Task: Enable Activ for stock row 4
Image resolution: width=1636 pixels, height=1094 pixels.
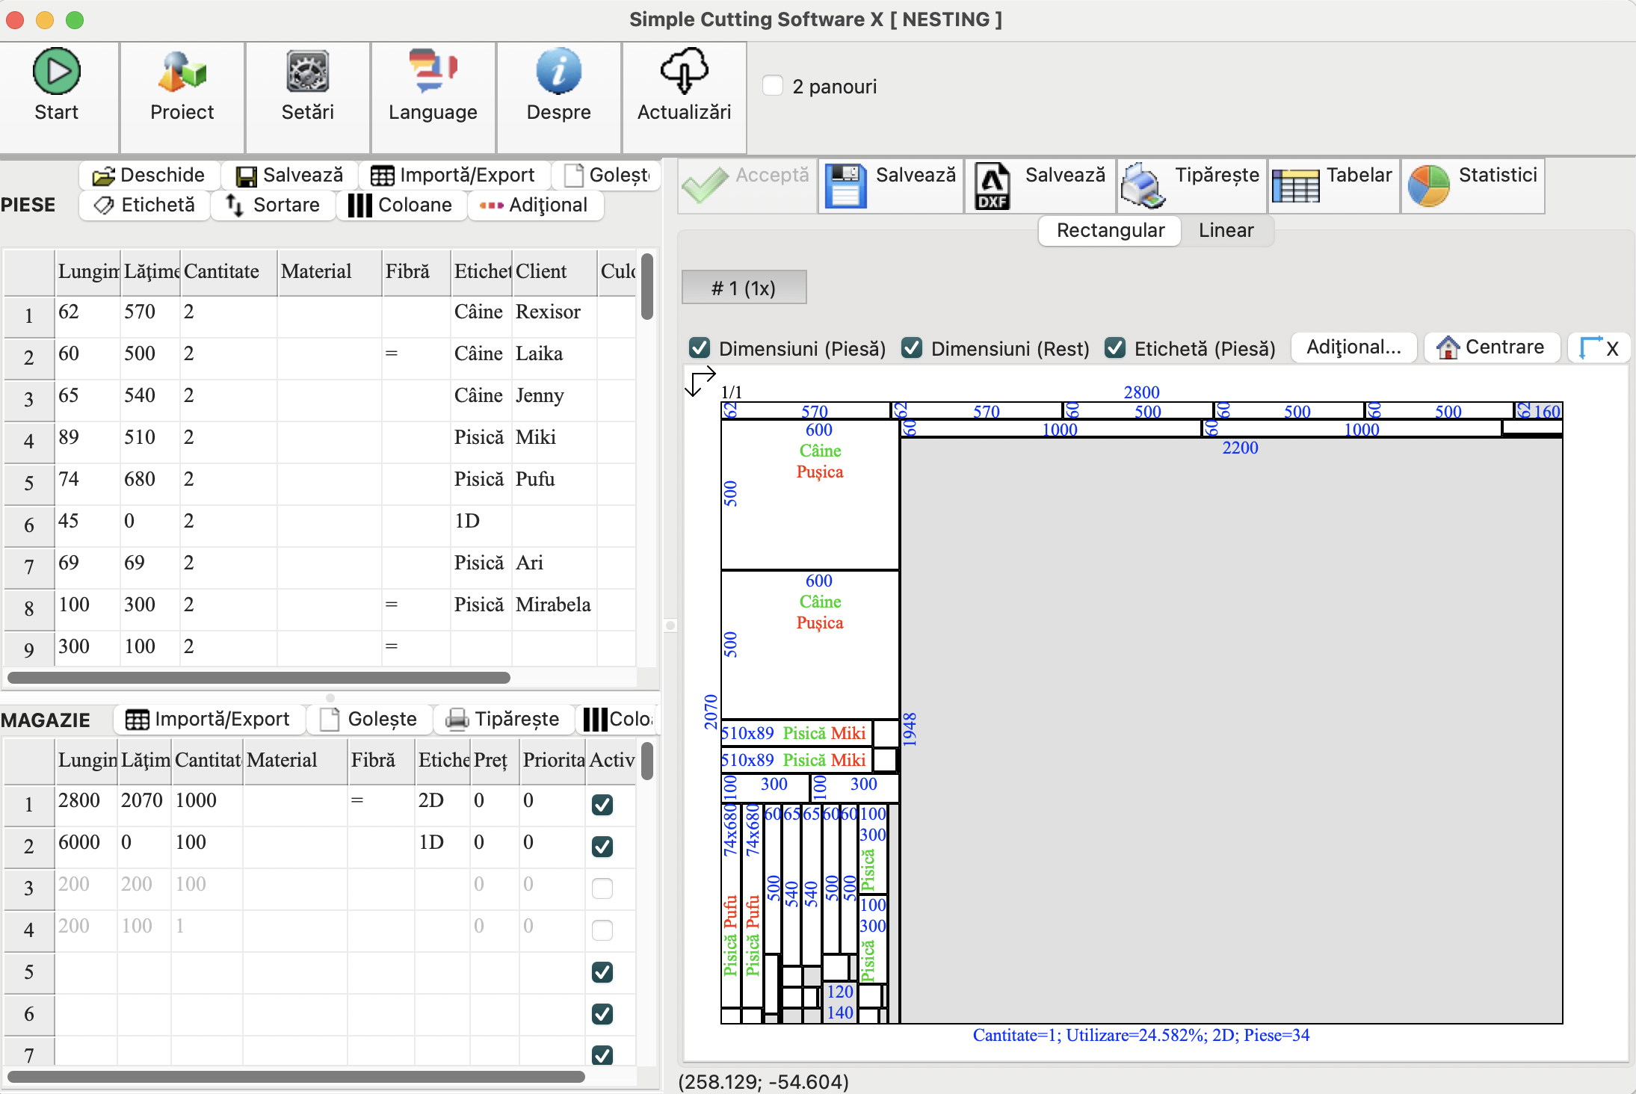Action: point(602,930)
